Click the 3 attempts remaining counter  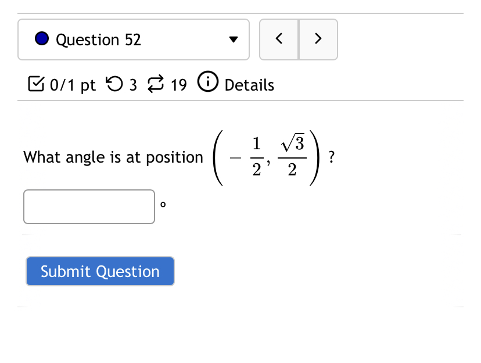tap(131, 85)
